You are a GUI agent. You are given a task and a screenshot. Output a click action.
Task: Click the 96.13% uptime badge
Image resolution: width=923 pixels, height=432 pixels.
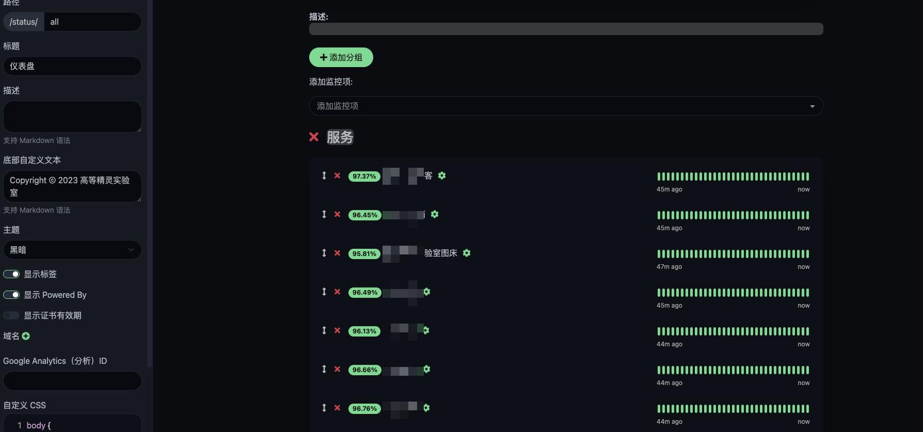pyautogui.click(x=364, y=331)
